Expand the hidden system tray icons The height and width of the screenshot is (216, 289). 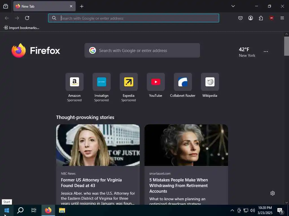[232, 210]
